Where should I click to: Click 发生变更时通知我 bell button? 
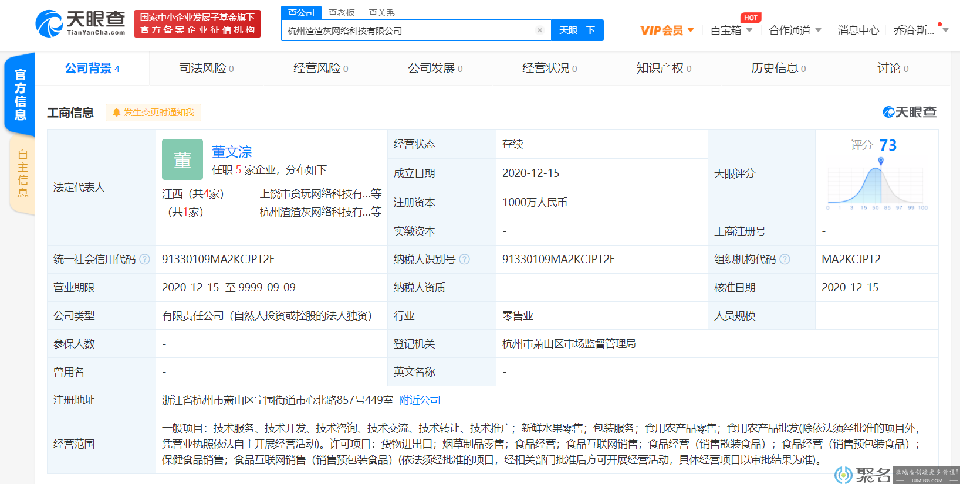153,113
